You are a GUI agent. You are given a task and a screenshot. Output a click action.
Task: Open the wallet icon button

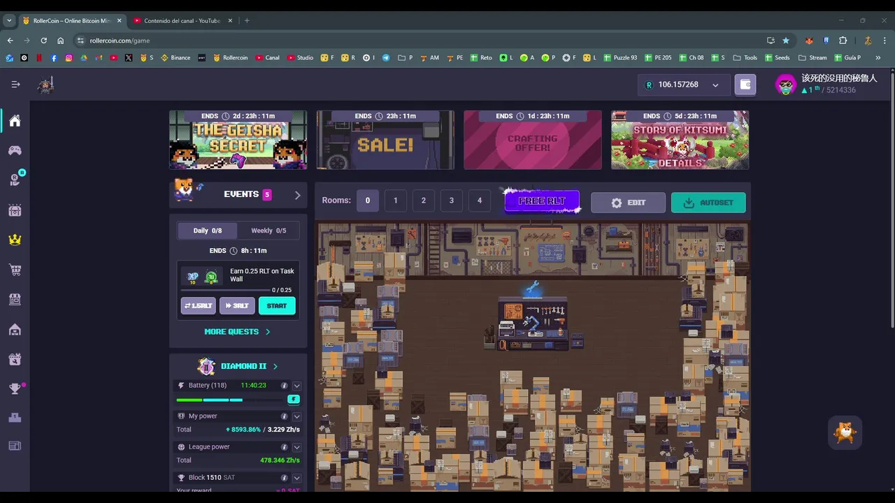pyautogui.click(x=745, y=85)
